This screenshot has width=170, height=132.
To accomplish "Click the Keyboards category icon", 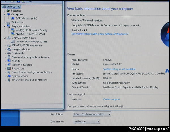I will coord(9,53).
